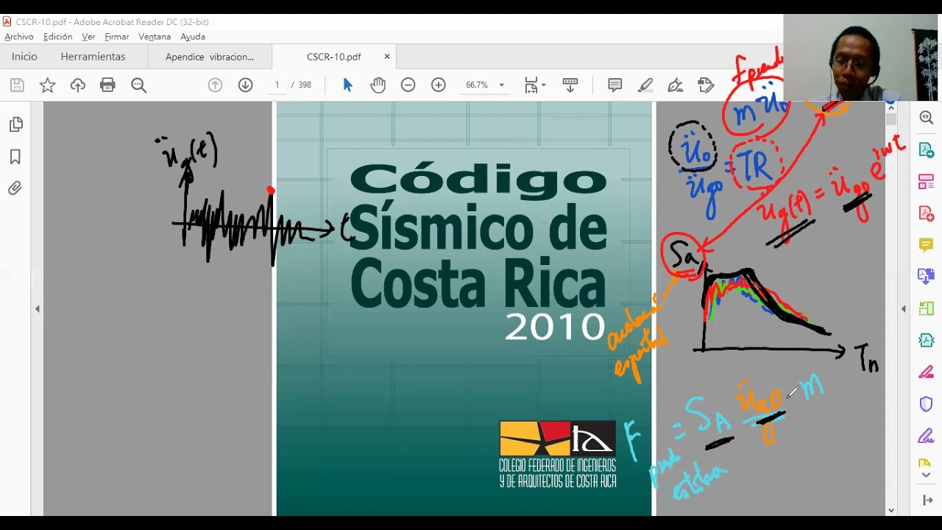Choose the selection arrow tool

(347, 85)
